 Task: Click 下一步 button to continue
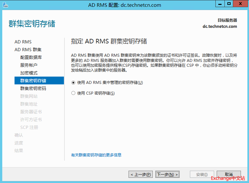point(167,175)
